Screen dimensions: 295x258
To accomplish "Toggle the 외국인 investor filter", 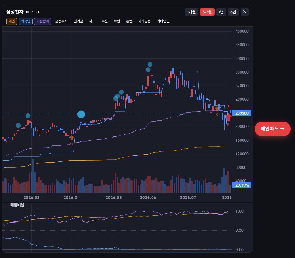I will 26,21.
